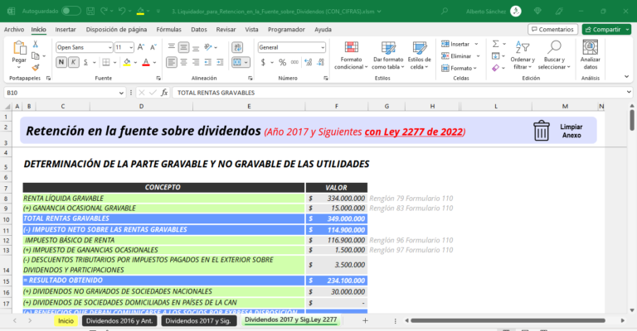Click Merge and Center icon
This screenshot has height=331, width=637.
click(237, 62)
